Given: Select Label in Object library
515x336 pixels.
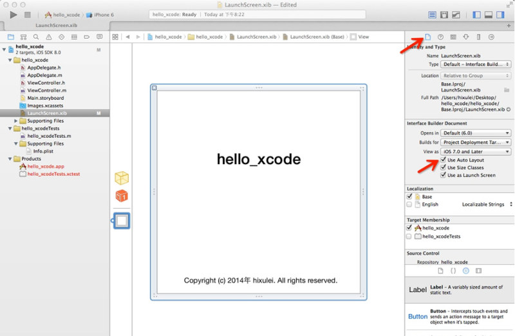Looking at the screenshot, I should [459, 290].
